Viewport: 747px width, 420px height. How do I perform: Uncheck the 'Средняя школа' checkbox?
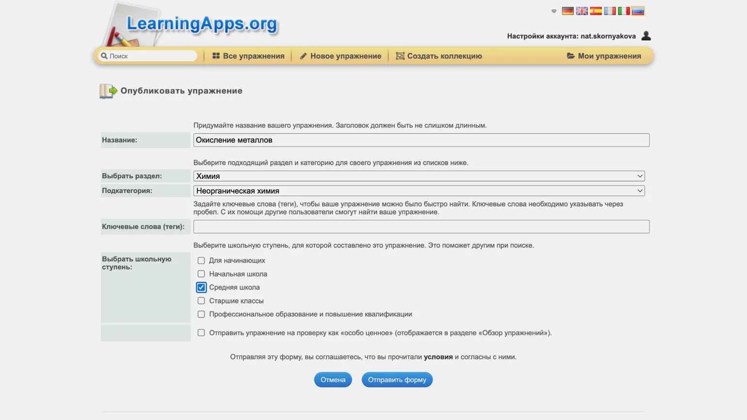pos(201,288)
